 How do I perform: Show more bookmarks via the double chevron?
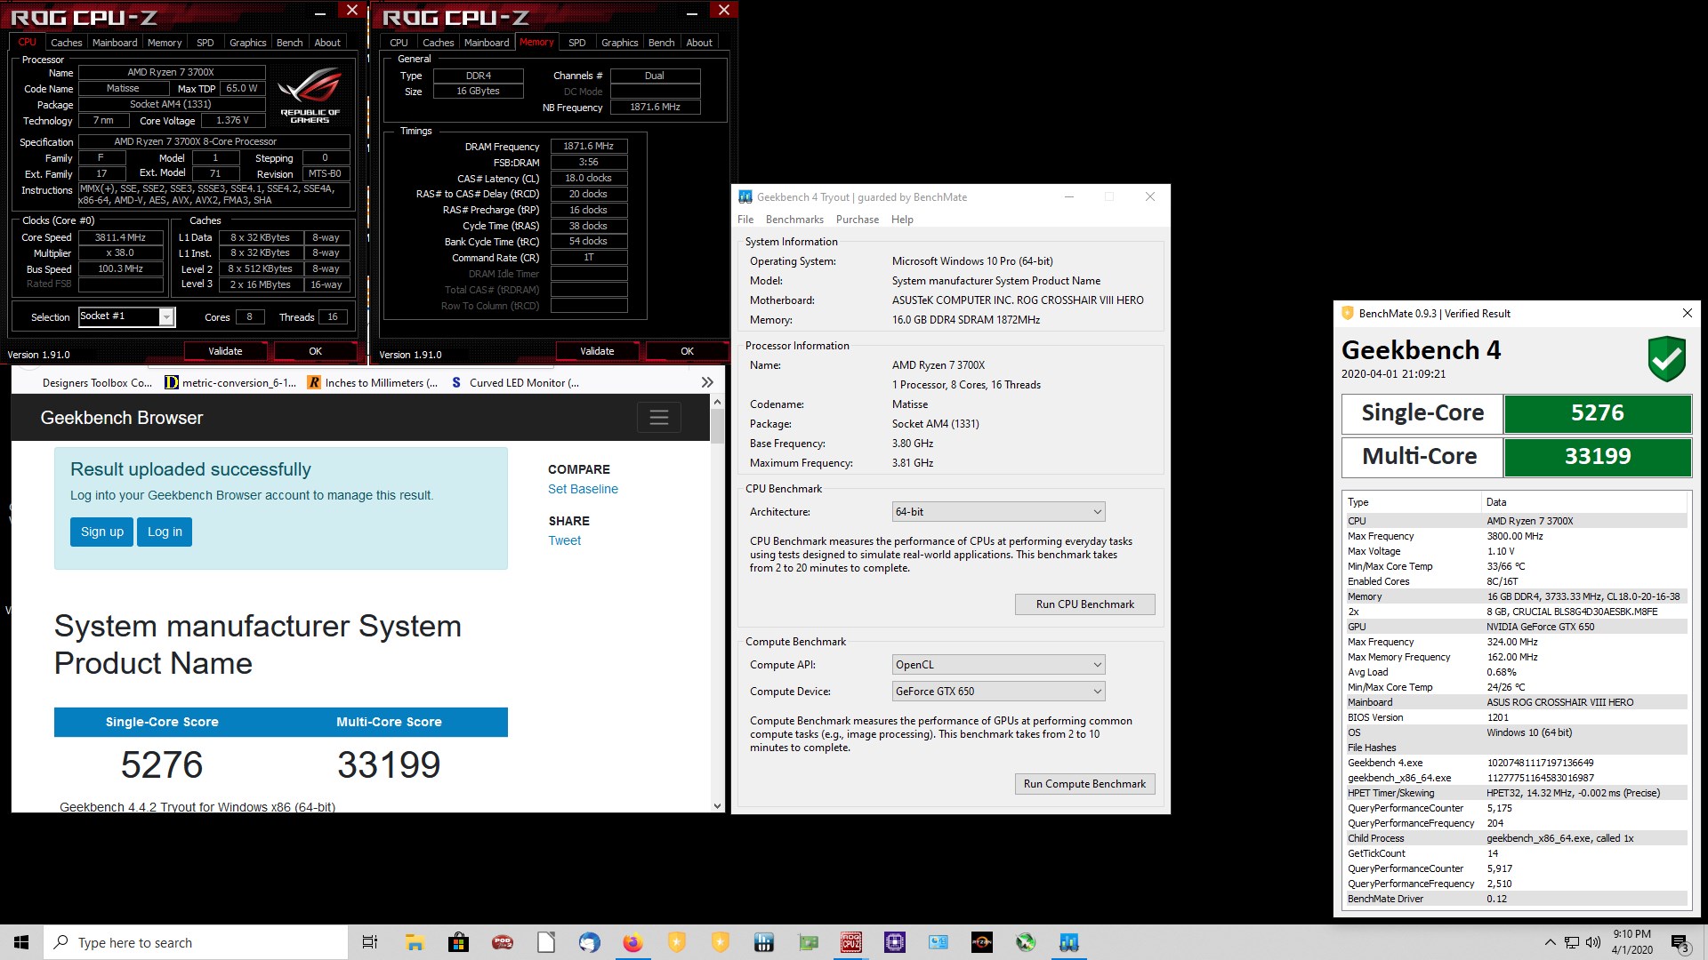pos(707,383)
